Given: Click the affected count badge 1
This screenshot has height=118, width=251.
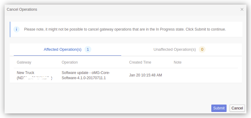Looking at the screenshot, I should coord(88,50).
